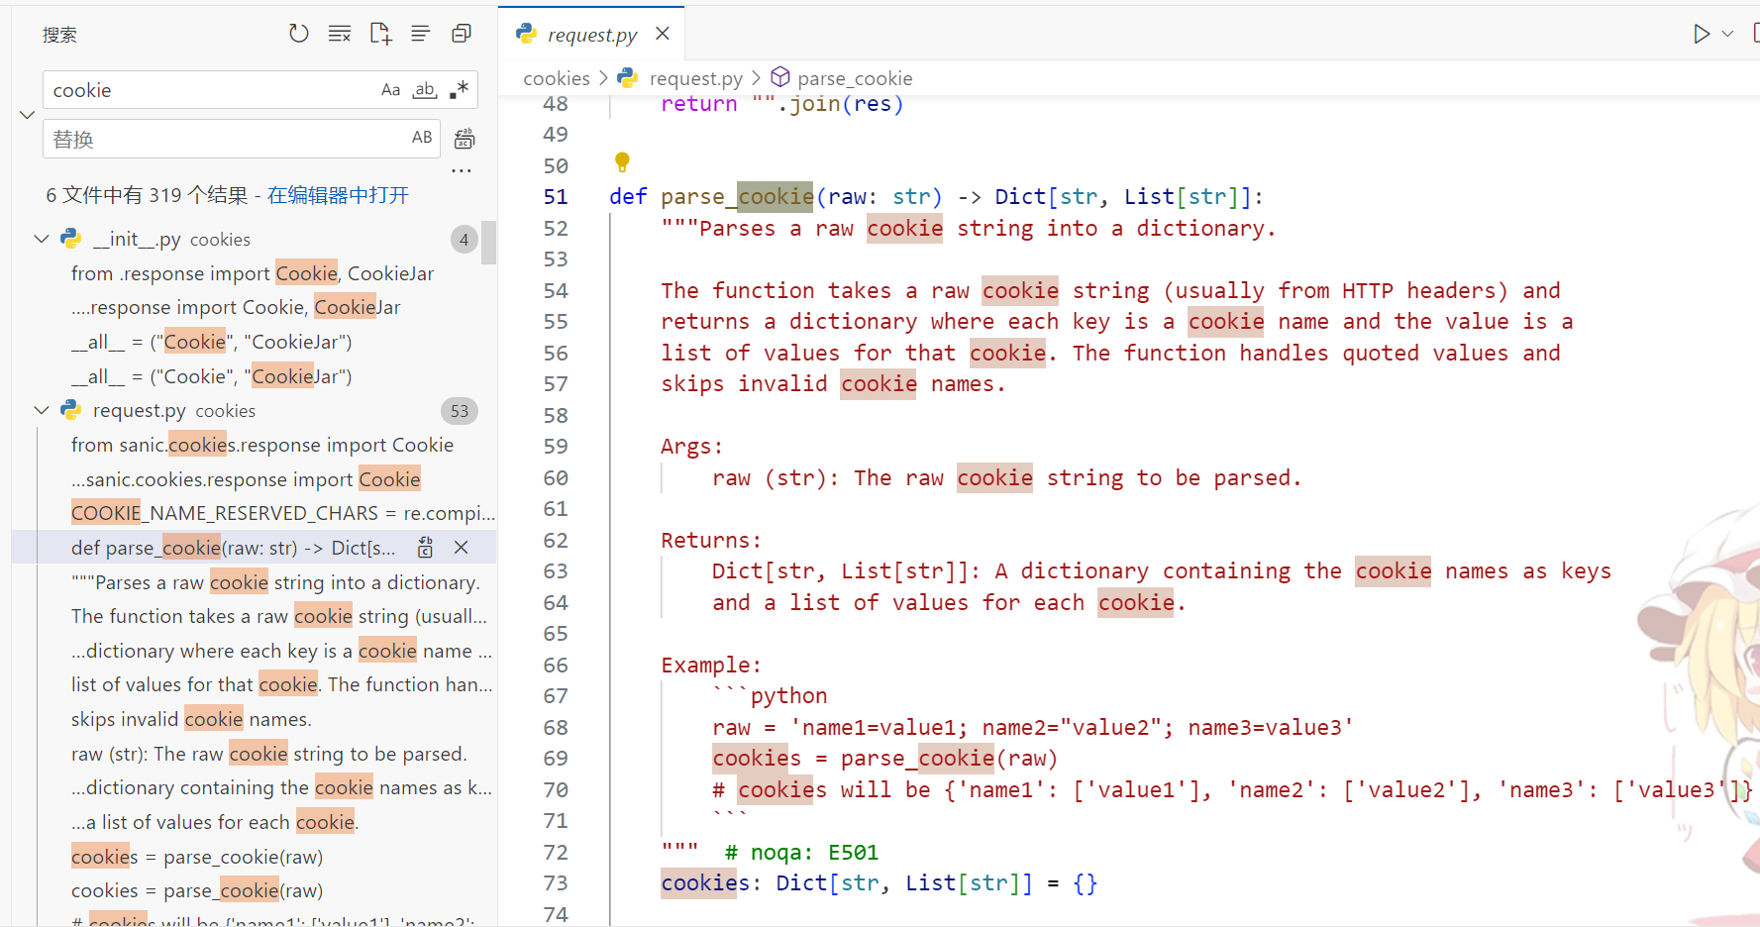Click the 53 results badge
The image size is (1760, 927).
(x=460, y=411)
